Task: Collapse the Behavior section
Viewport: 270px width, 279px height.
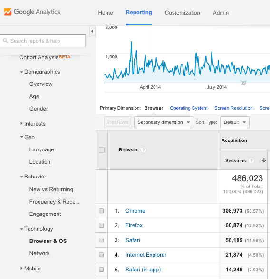Action: point(21,177)
